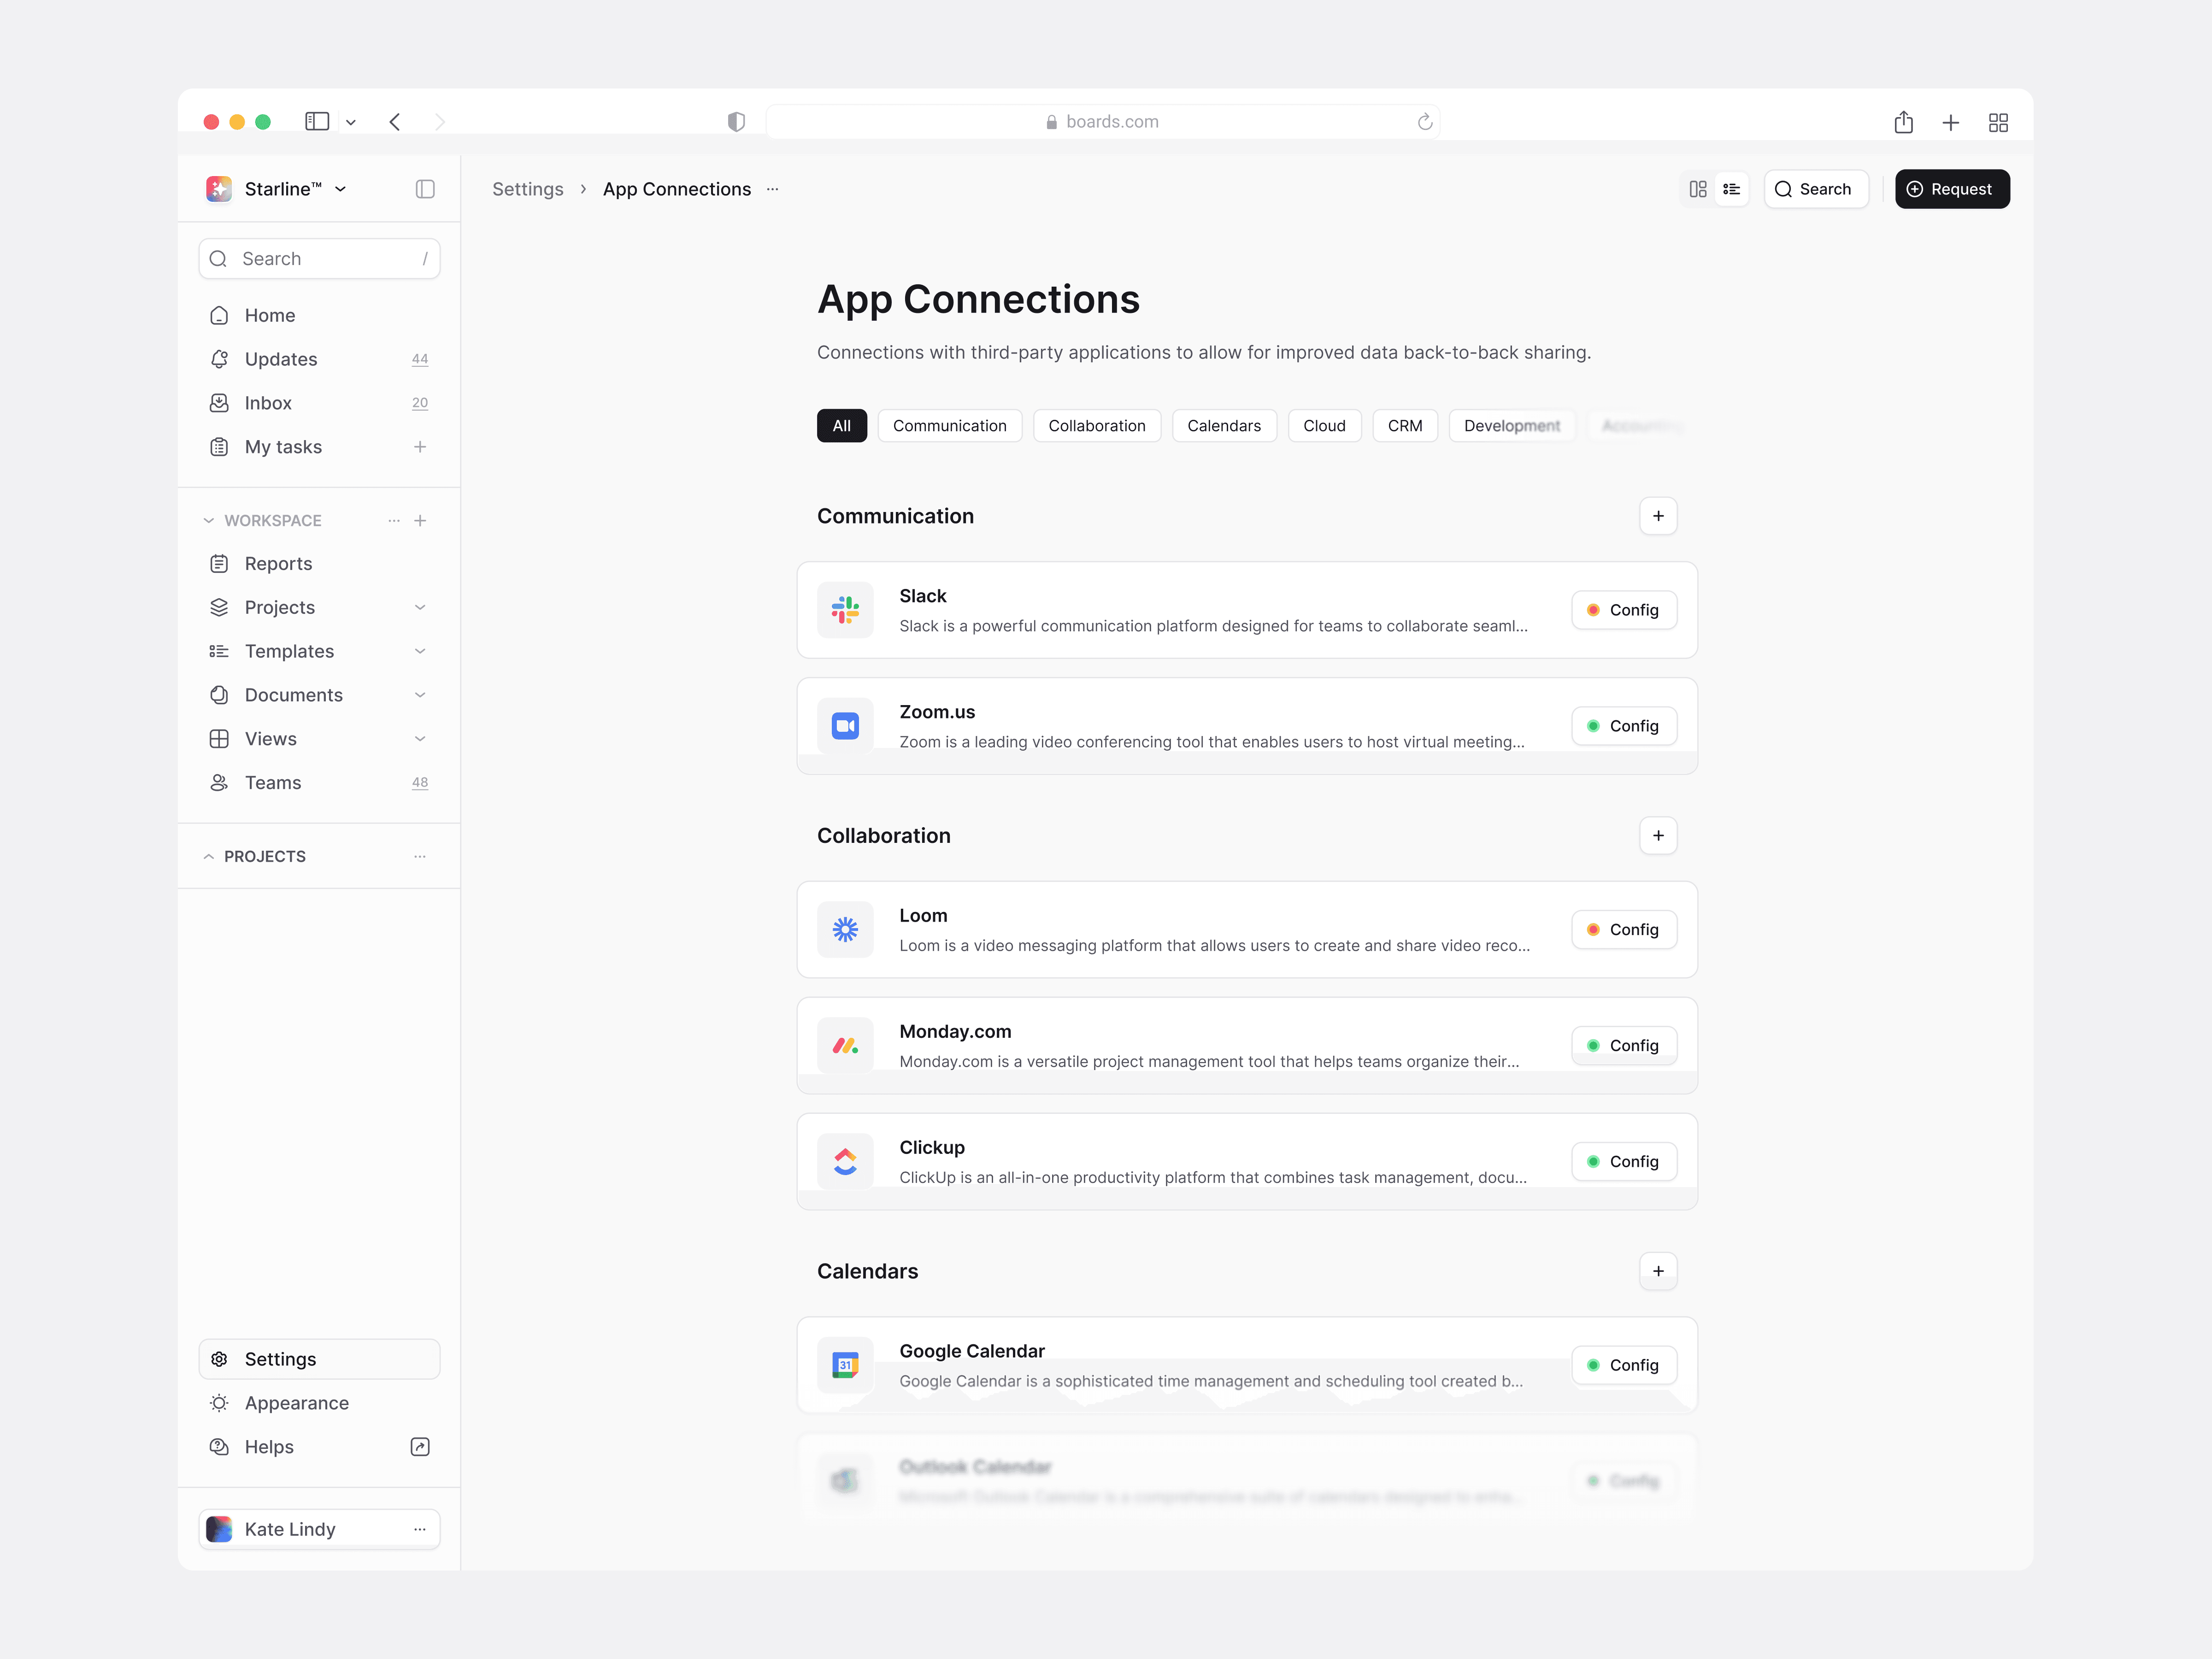
Task: Click the Loom app icon
Action: (845, 930)
